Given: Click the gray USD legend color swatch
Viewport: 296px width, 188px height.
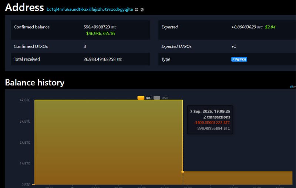Looking at the screenshot, I should coord(157,98).
